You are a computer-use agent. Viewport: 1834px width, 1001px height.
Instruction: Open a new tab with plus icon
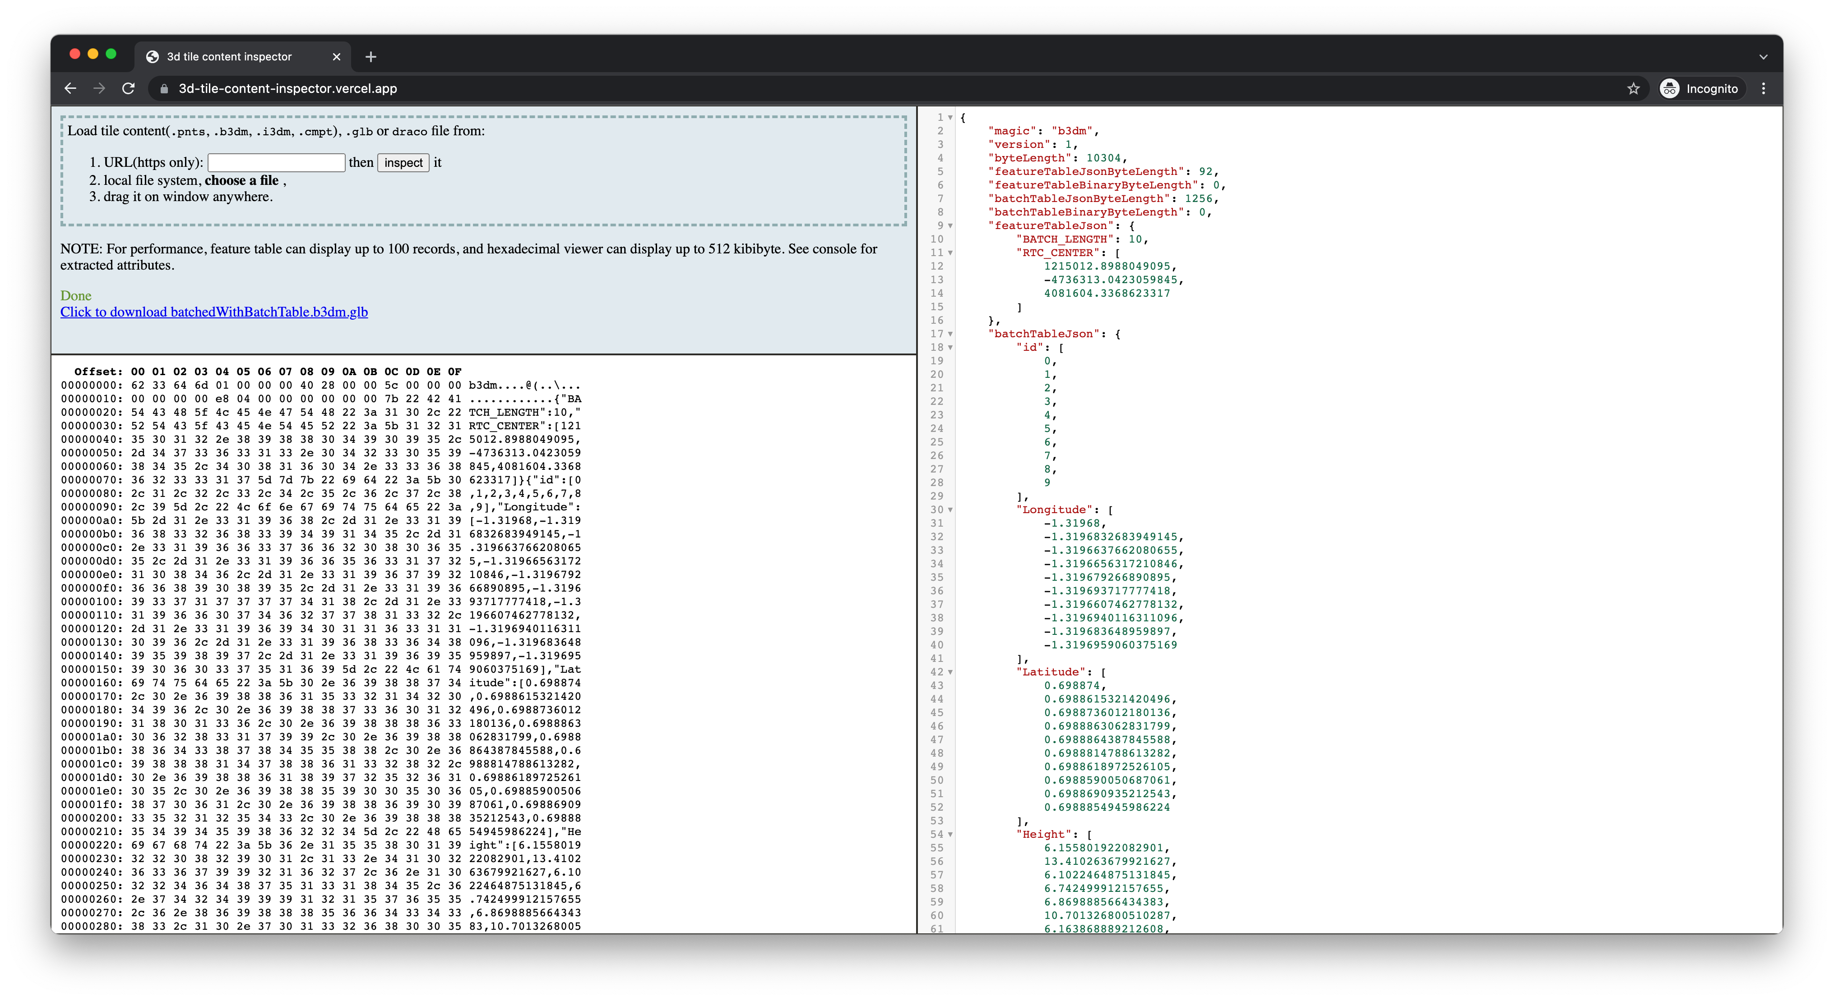(x=370, y=57)
